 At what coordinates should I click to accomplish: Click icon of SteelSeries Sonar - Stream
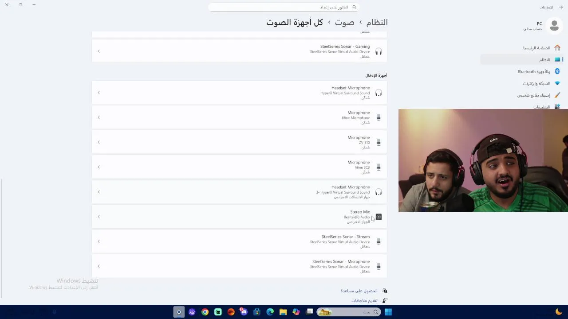tap(379, 241)
